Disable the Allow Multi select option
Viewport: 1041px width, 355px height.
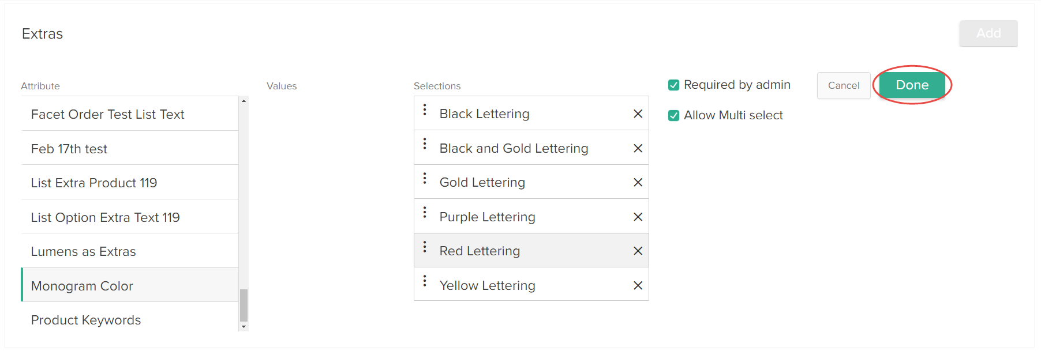673,115
